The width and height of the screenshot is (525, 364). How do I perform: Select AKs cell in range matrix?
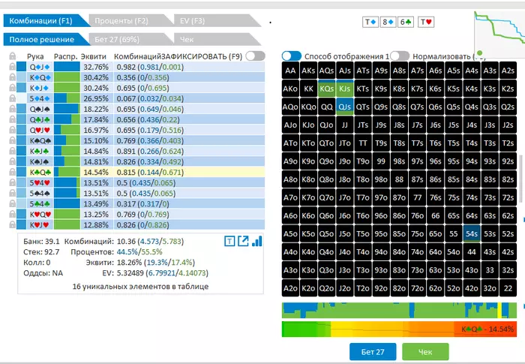click(308, 71)
